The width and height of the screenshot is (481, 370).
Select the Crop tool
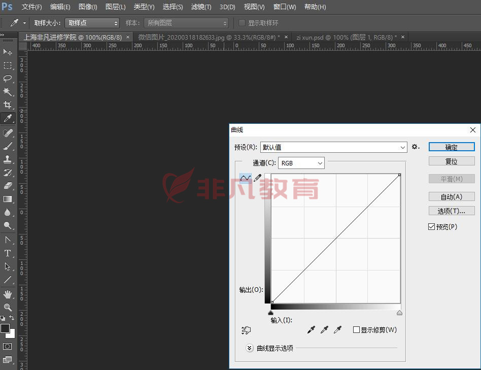pyautogui.click(x=8, y=105)
